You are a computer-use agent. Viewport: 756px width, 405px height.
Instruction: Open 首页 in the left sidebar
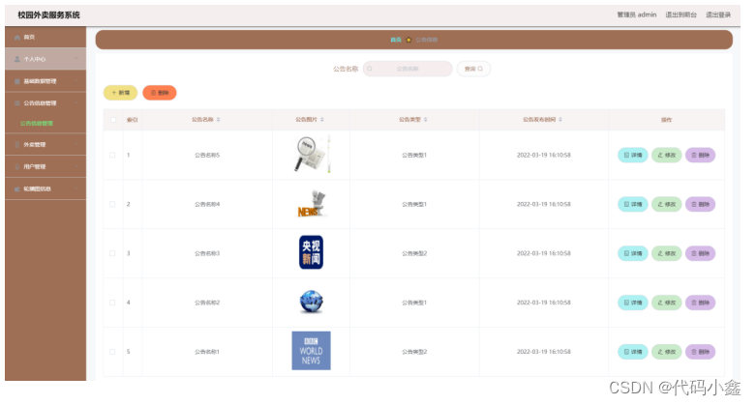click(x=45, y=37)
